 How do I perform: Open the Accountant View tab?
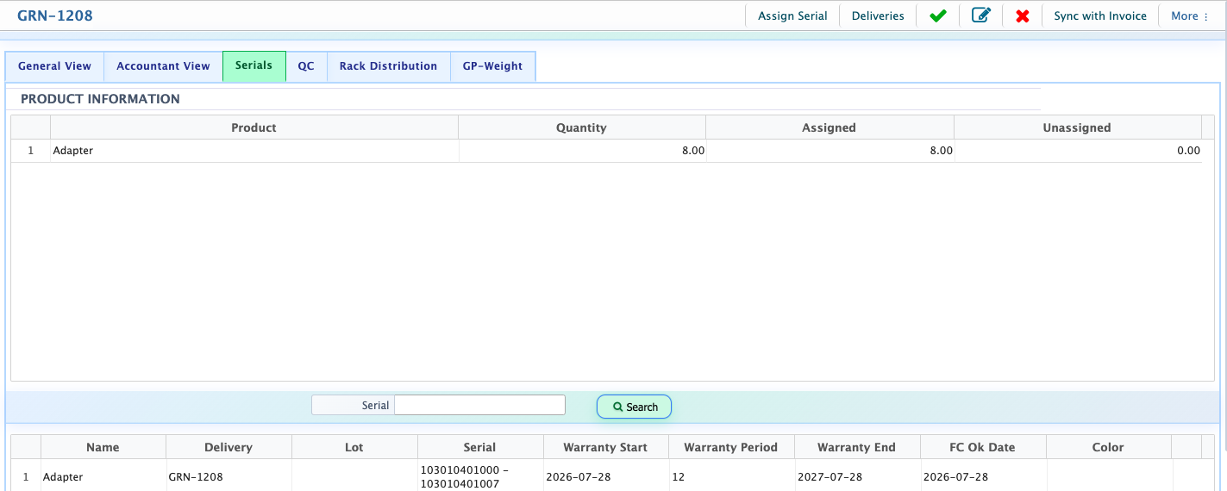tap(163, 66)
